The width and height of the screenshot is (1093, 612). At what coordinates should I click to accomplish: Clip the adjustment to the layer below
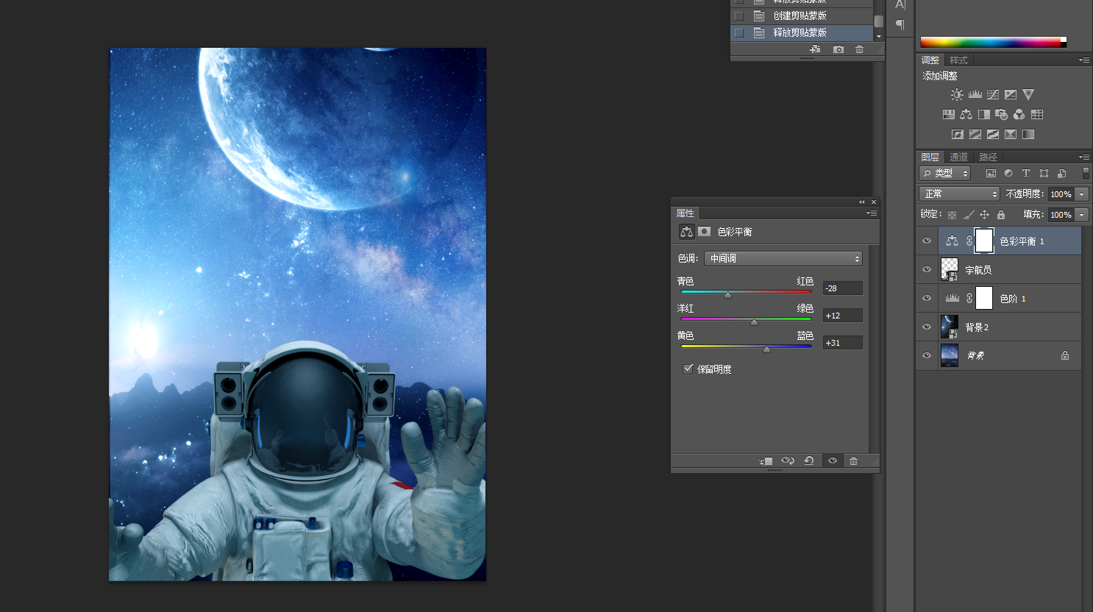click(766, 461)
